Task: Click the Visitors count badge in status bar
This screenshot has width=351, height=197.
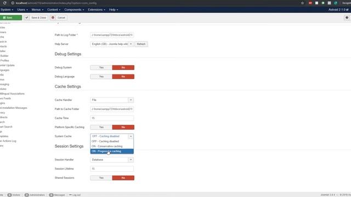Action: click(9, 195)
